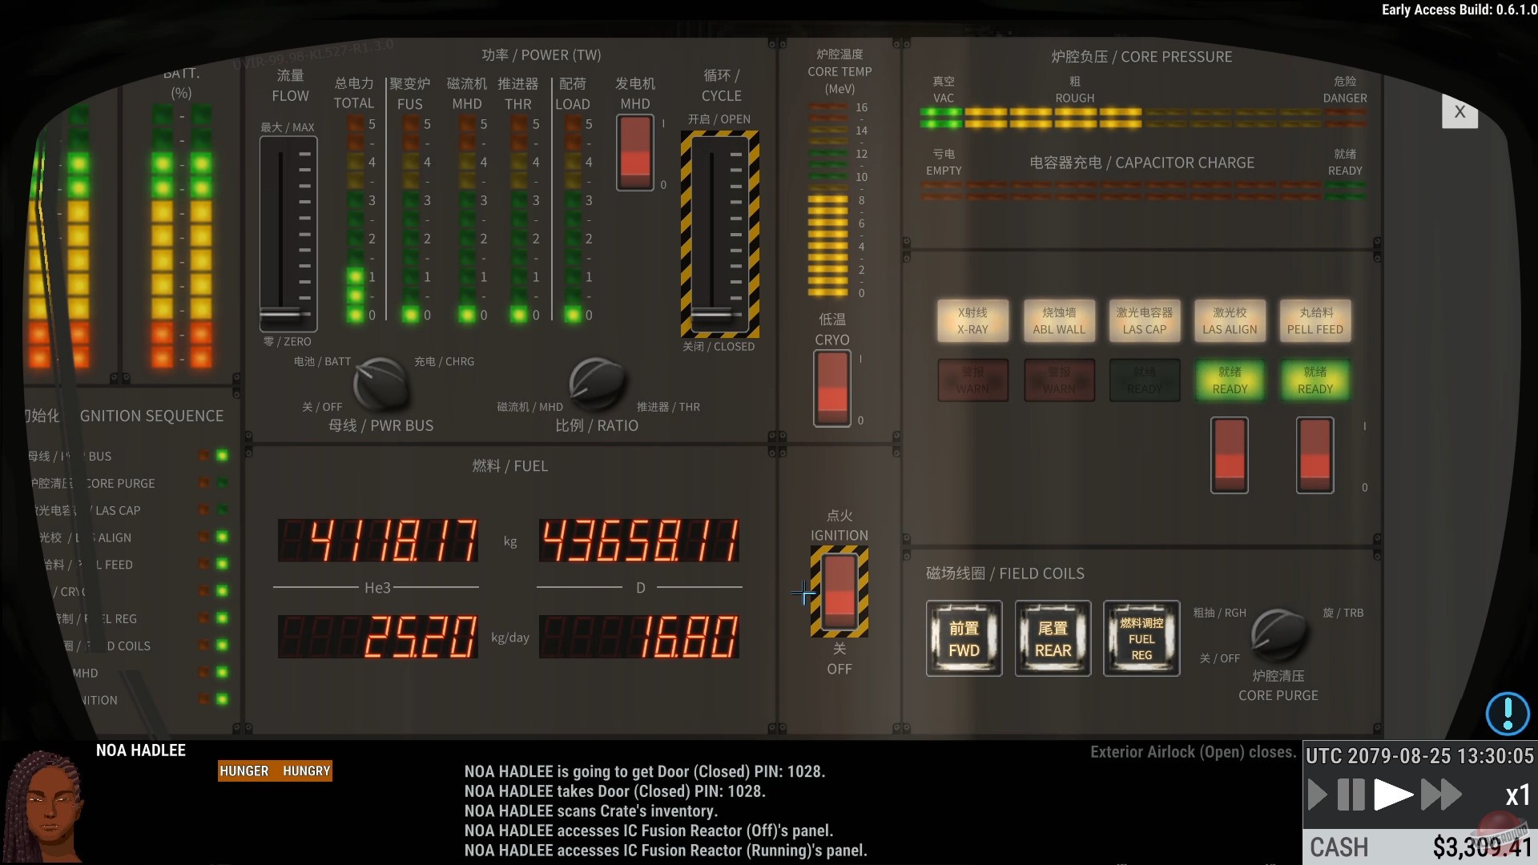Click the blue exclamation alert icon
Screen dimensions: 1538x865
point(1507,712)
